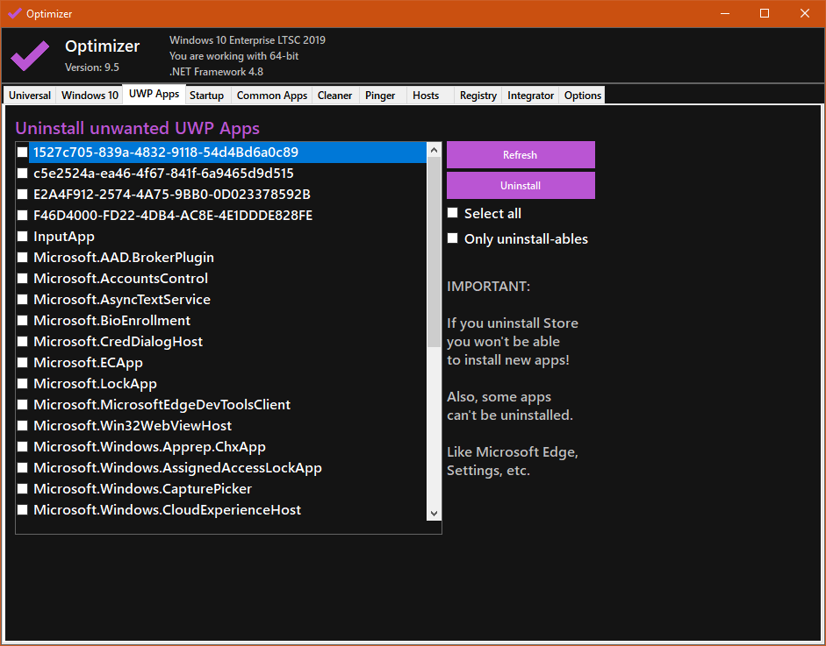Open the Windows 10 tab
The height and width of the screenshot is (646, 826).
[90, 96]
